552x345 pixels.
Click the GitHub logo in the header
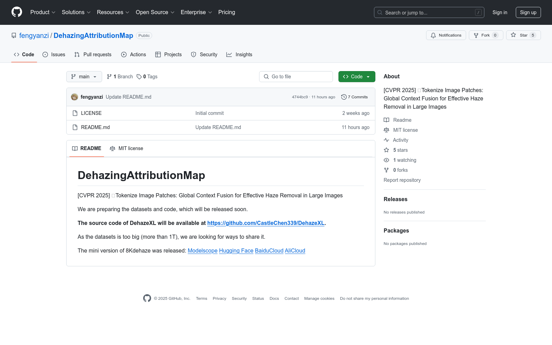click(x=17, y=12)
